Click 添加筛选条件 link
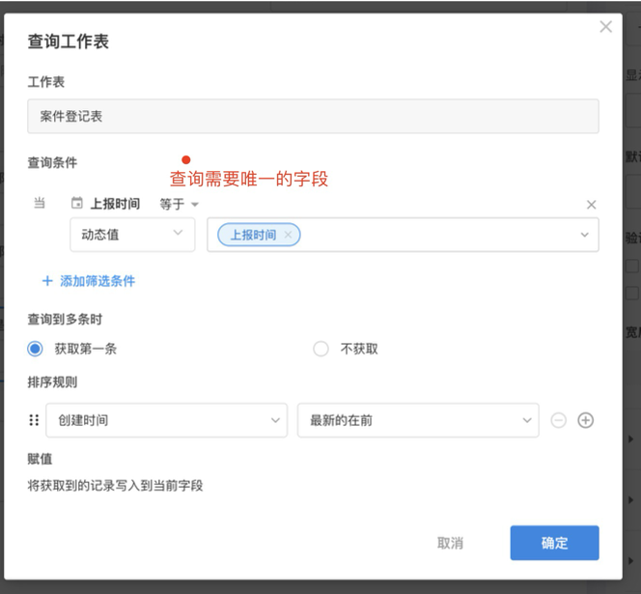Image resolution: width=641 pixels, height=594 pixels. coord(89,281)
